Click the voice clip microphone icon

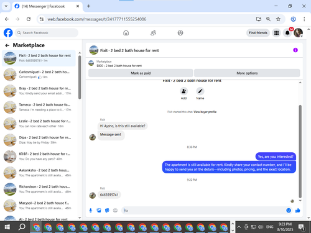pos(91,211)
